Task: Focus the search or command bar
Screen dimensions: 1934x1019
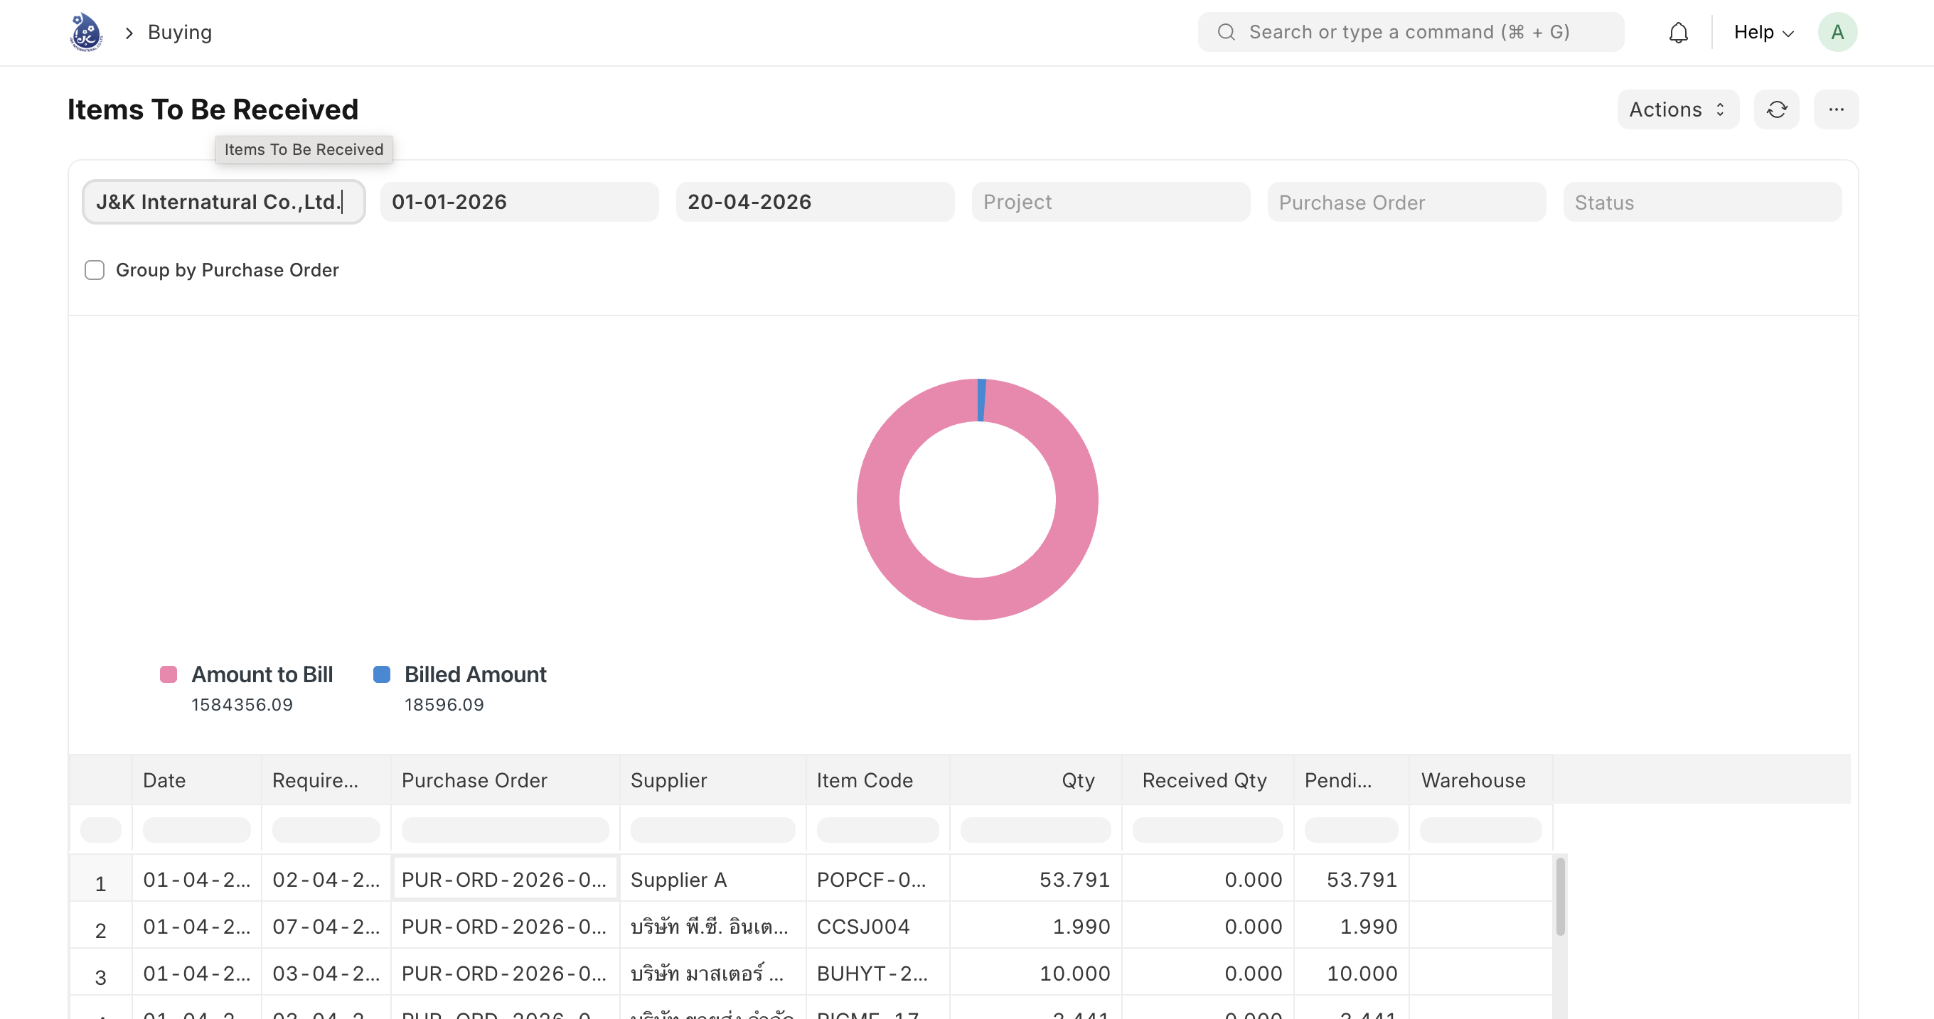Action: [x=1411, y=32]
